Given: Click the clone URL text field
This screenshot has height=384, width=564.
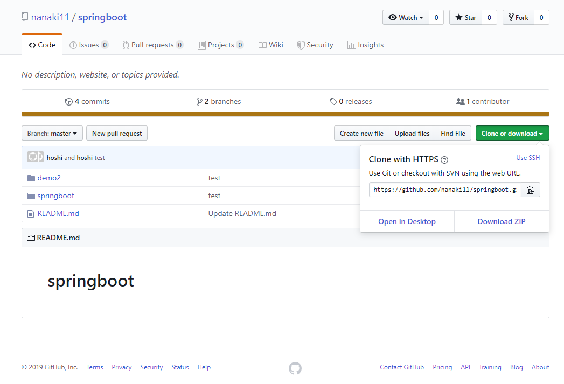Looking at the screenshot, I should (x=445, y=190).
